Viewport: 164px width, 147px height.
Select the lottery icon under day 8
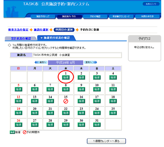(66, 89)
